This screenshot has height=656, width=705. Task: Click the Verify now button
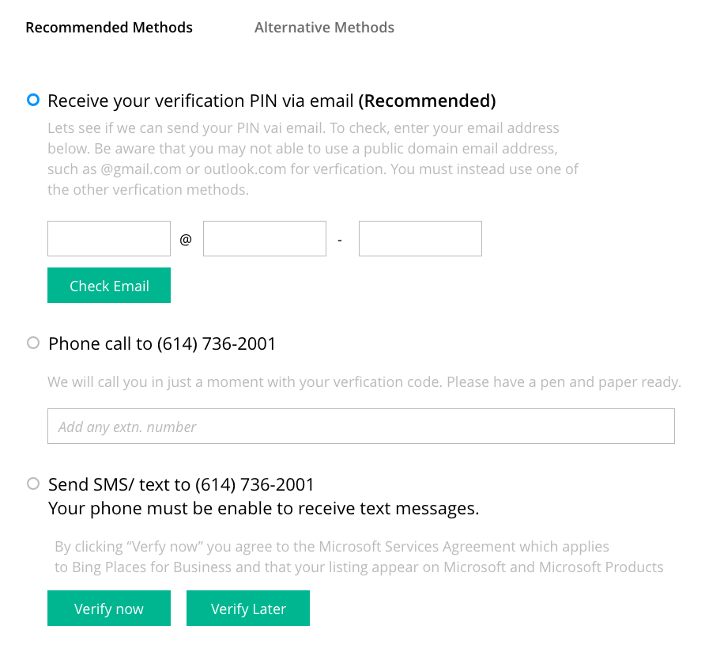click(x=109, y=609)
